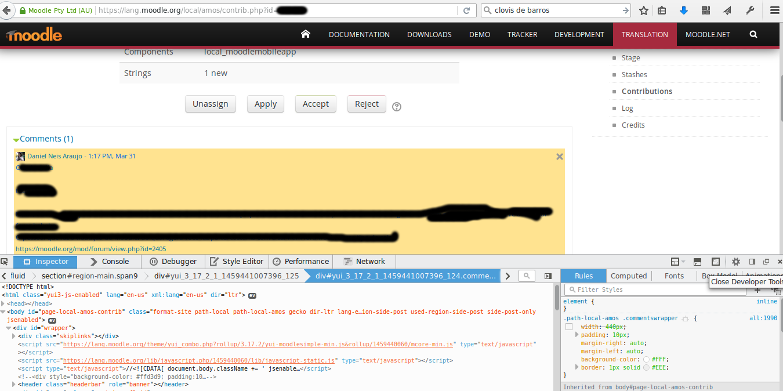The image size is (783, 391).
Task: Dock developer tools to the side
Action: click(752, 262)
